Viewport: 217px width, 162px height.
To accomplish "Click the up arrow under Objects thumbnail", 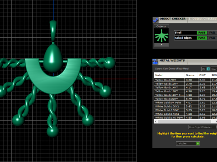I will 161,45.
